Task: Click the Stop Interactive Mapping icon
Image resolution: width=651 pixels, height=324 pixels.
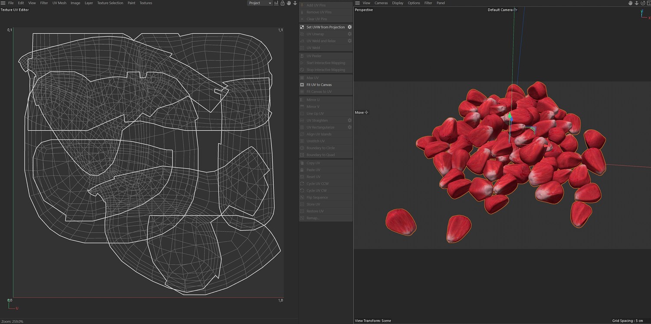Action: tap(302, 70)
